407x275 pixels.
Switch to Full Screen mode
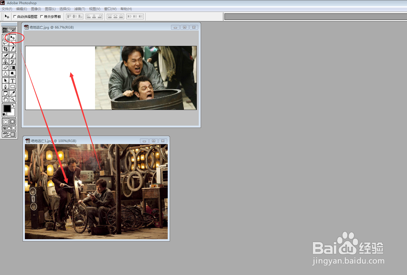[13, 128]
